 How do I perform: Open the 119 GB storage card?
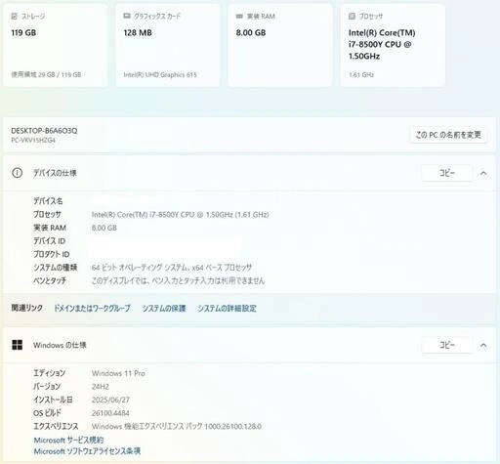tap(56, 46)
